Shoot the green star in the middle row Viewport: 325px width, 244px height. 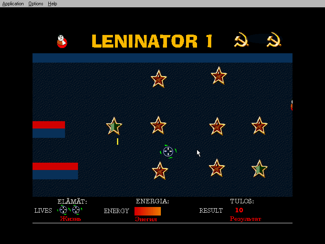[x=114, y=126]
